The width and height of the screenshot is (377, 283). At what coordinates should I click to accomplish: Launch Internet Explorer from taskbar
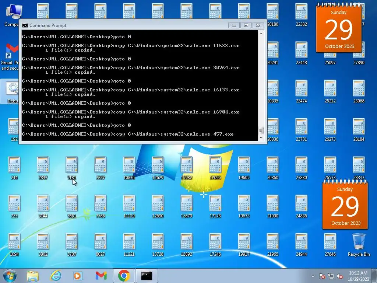[x=56, y=276]
